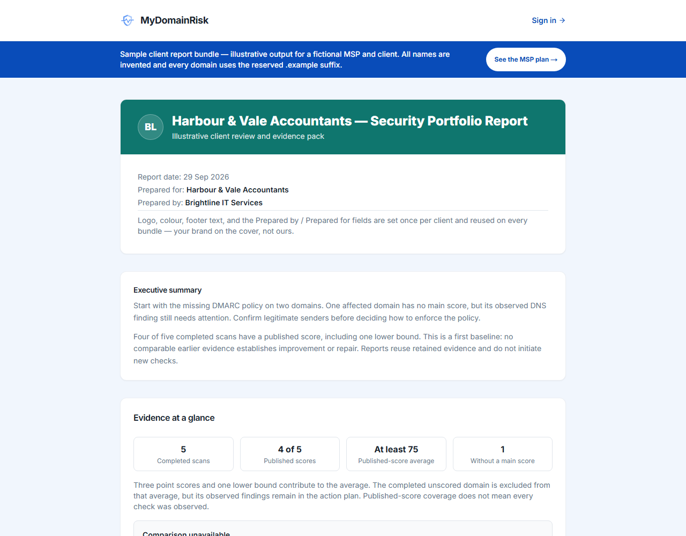Select the 1 Without a main score card
Image resolution: width=686 pixels, height=536 pixels.
tap(503, 454)
